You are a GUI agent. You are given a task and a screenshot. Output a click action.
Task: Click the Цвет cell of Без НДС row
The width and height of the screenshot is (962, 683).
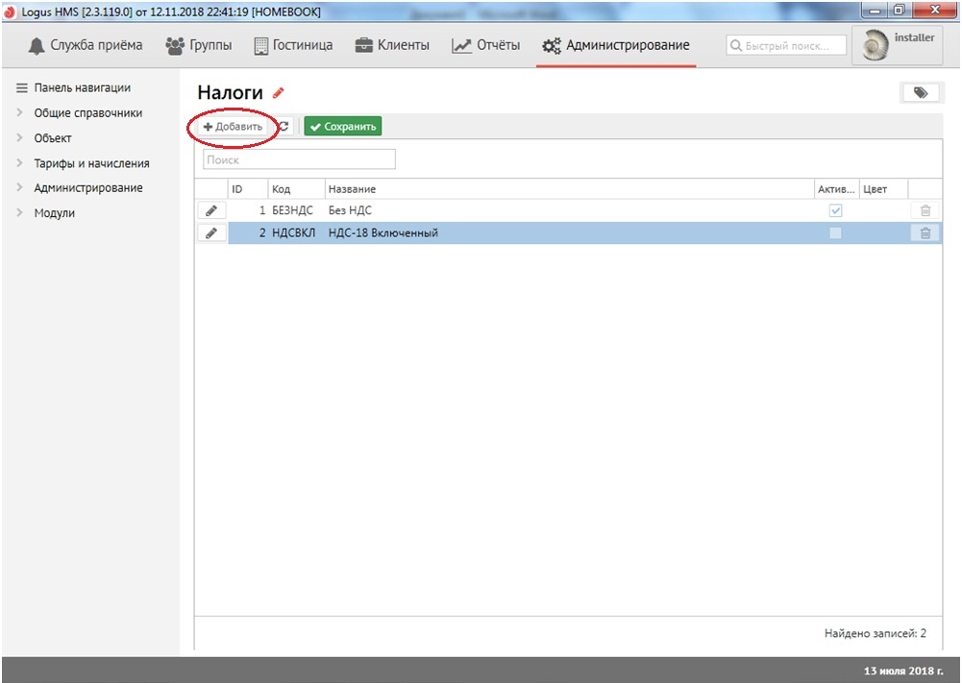pos(883,211)
